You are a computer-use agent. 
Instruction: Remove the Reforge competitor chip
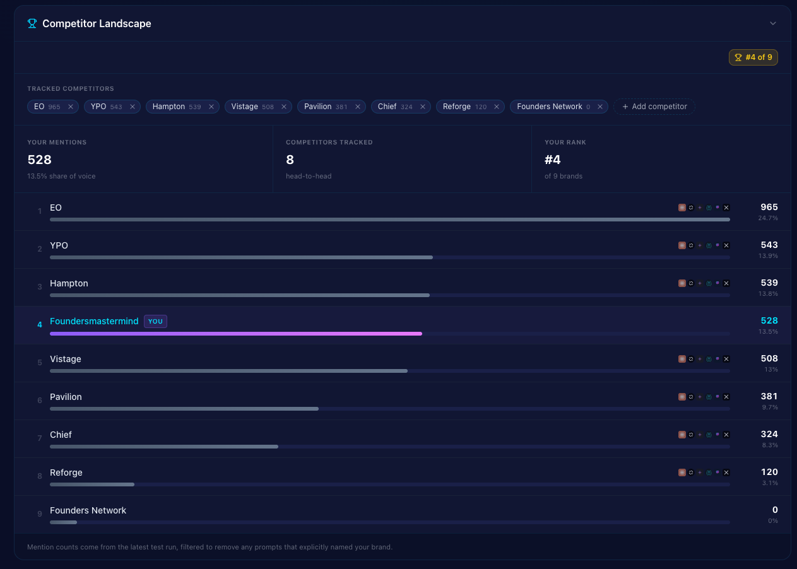(497, 107)
